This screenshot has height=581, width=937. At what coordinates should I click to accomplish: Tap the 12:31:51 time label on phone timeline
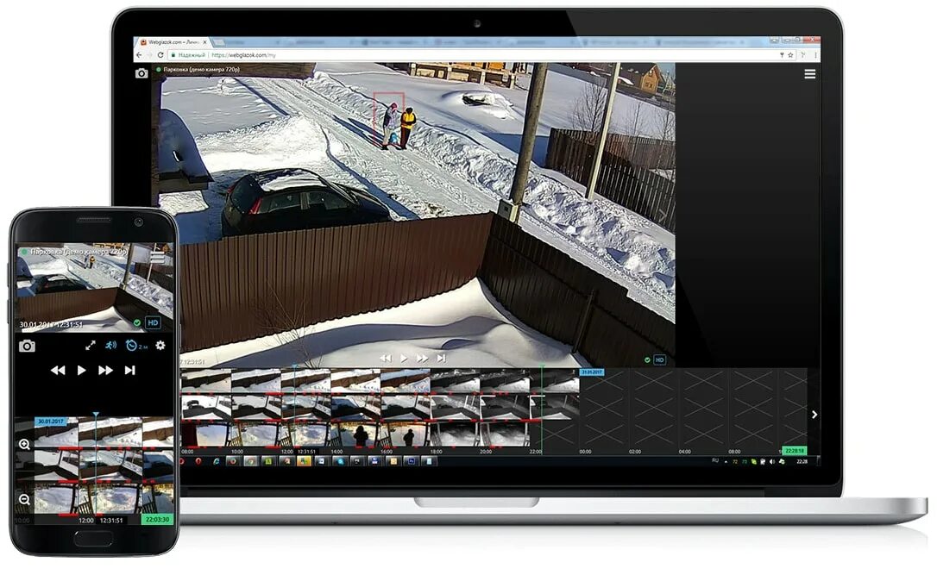coord(111,521)
